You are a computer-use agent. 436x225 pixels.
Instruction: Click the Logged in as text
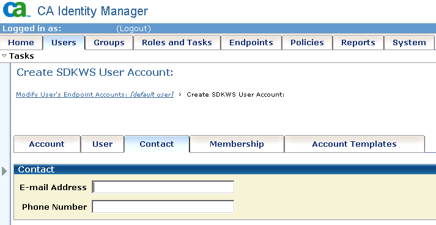(32, 29)
